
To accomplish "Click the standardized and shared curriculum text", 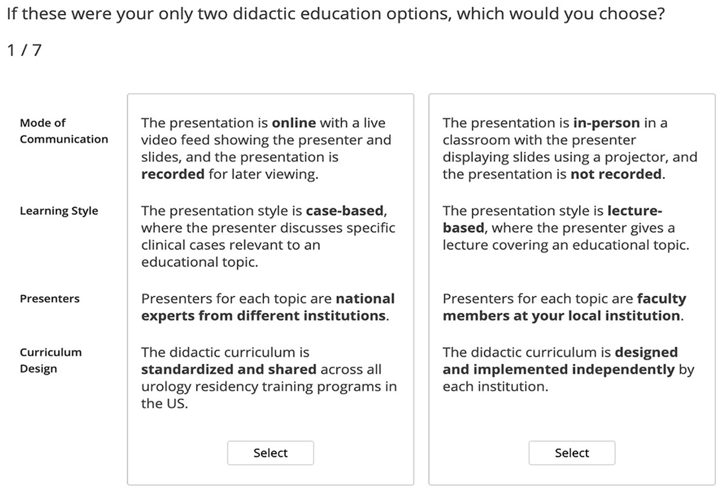I will coord(269,378).
